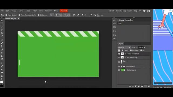Select the Clone Stamp tool
The height and width of the screenshot is (97, 173).
(x=2, y=46)
